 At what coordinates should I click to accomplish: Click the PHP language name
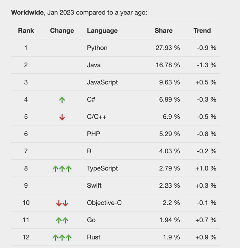(x=94, y=134)
